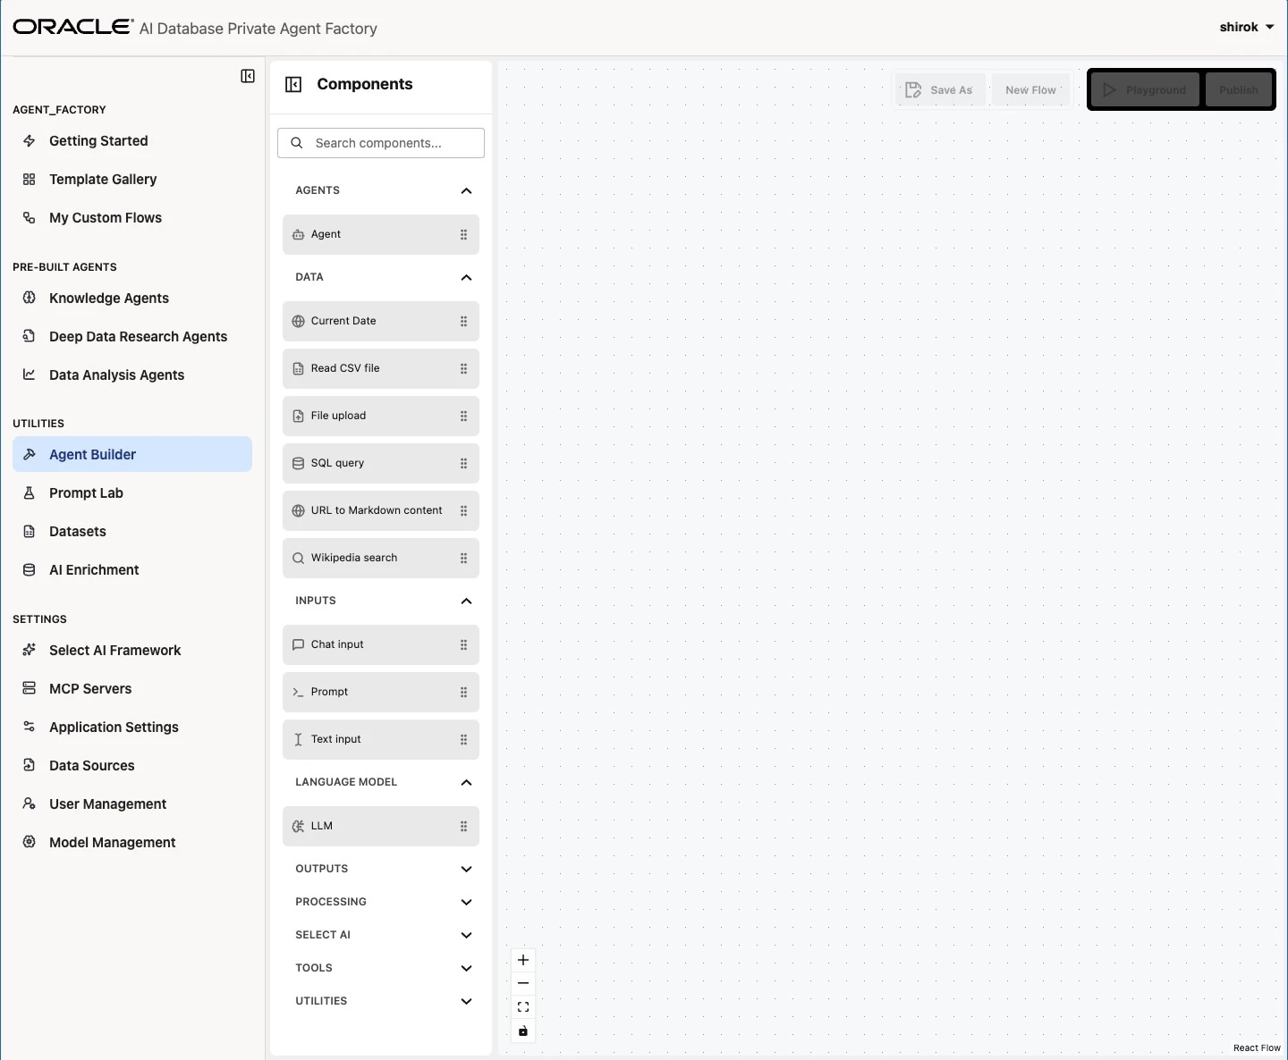Click the Agent component robot icon
The height and width of the screenshot is (1060, 1288).
click(299, 235)
